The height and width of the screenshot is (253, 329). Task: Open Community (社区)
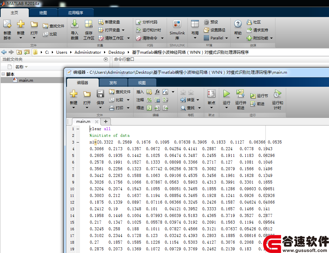pyautogui.click(x=254, y=22)
